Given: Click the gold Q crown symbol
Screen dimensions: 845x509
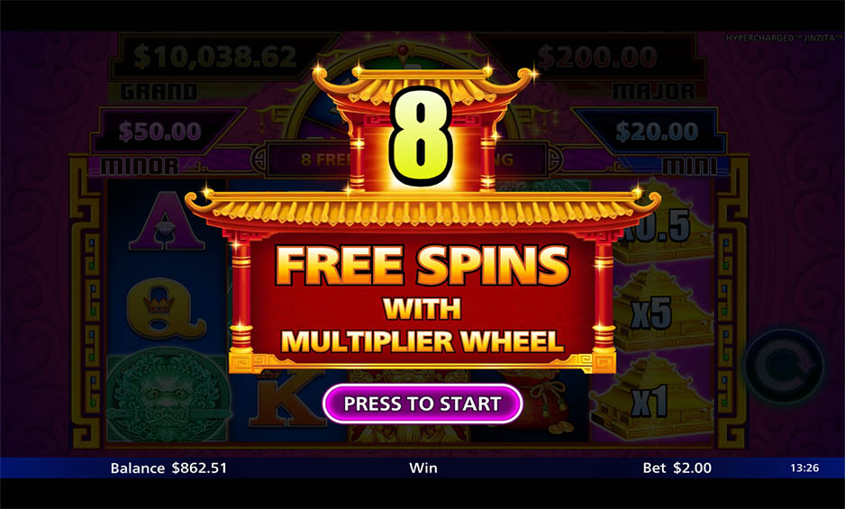Looking at the screenshot, I should [x=166, y=307].
